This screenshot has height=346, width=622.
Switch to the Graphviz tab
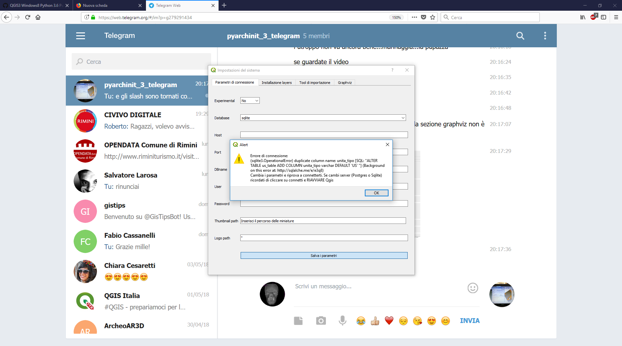[344, 83]
